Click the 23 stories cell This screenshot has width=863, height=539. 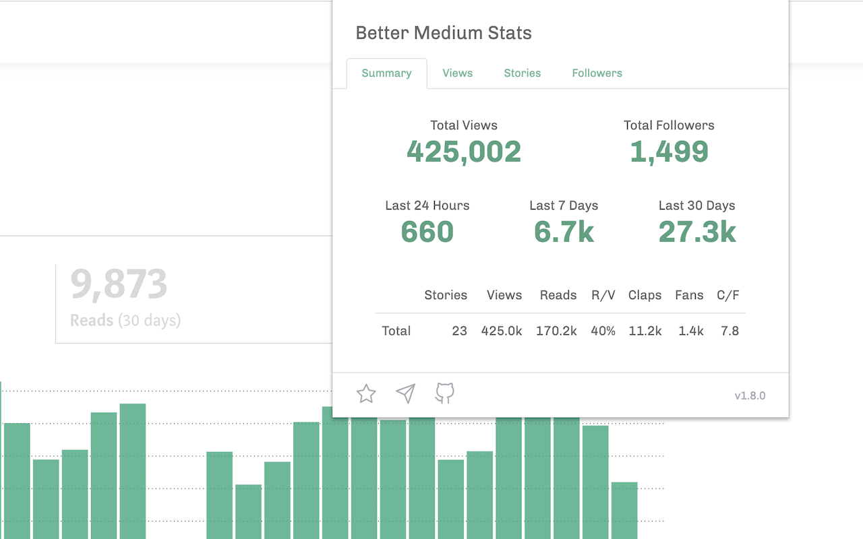click(x=460, y=331)
